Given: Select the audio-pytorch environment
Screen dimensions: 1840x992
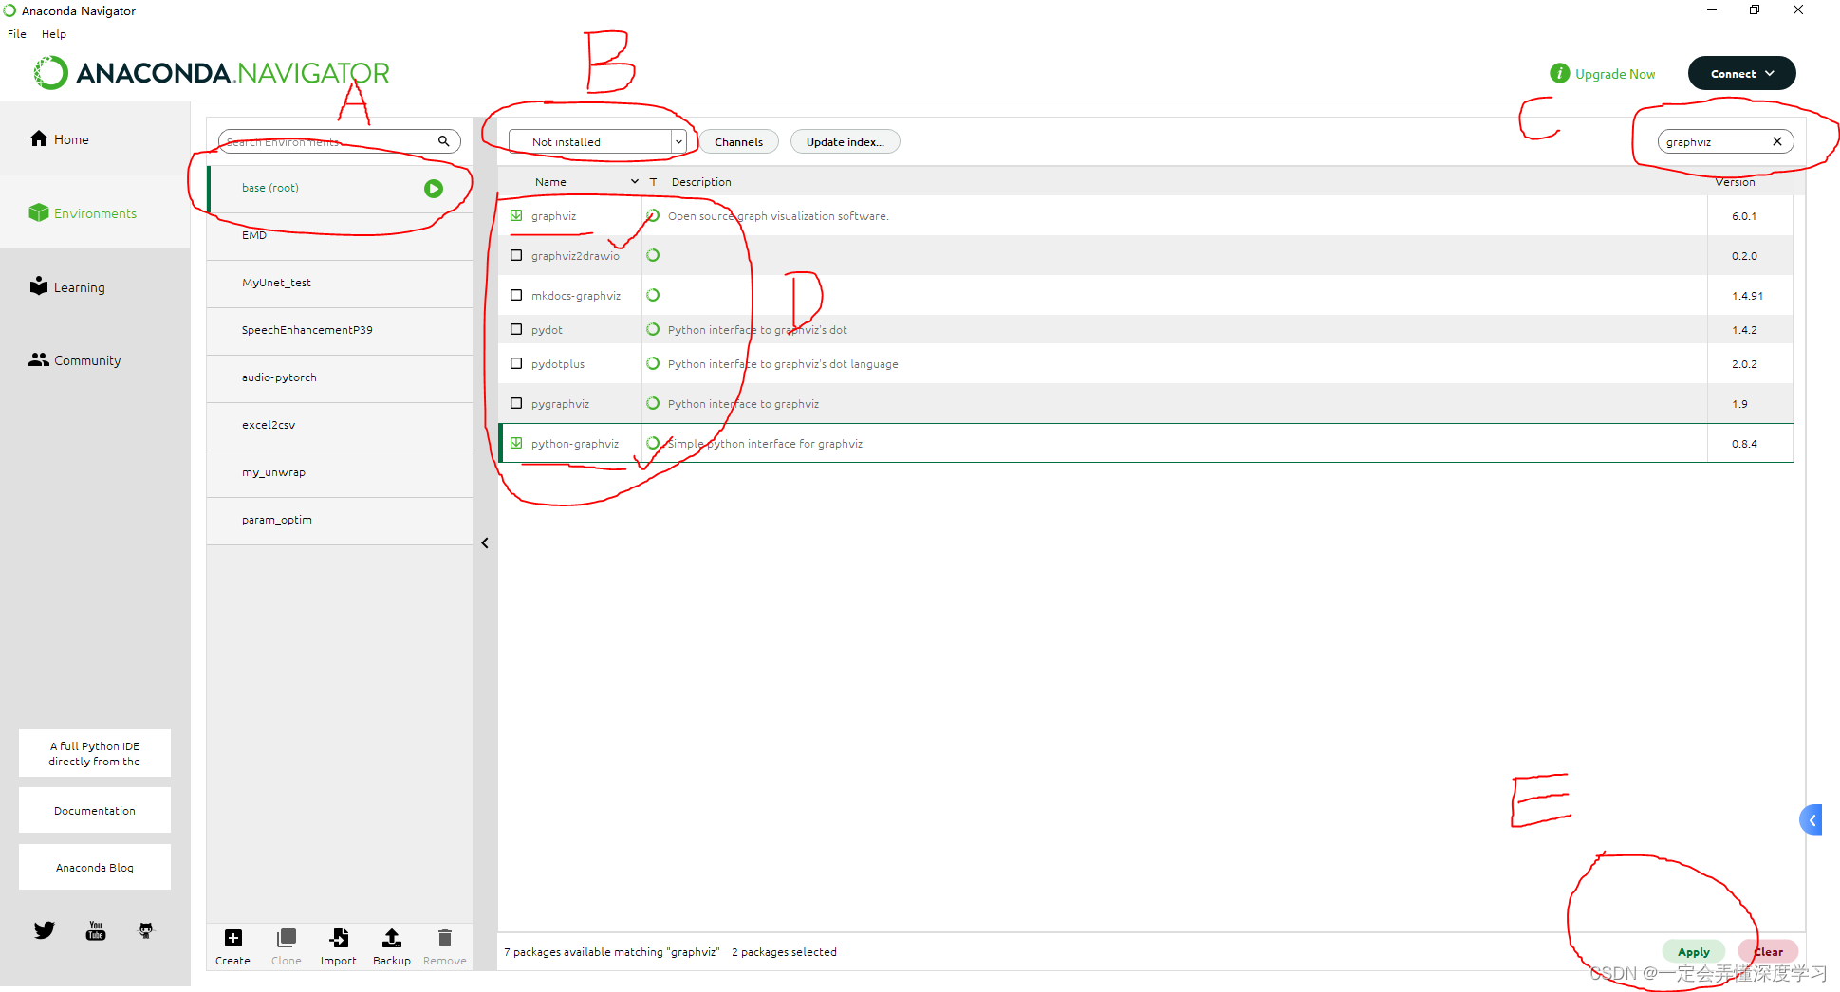Looking at the screenshot, I should (x=340, y=378).
